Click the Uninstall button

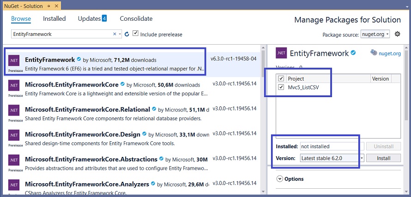[383, 146]
